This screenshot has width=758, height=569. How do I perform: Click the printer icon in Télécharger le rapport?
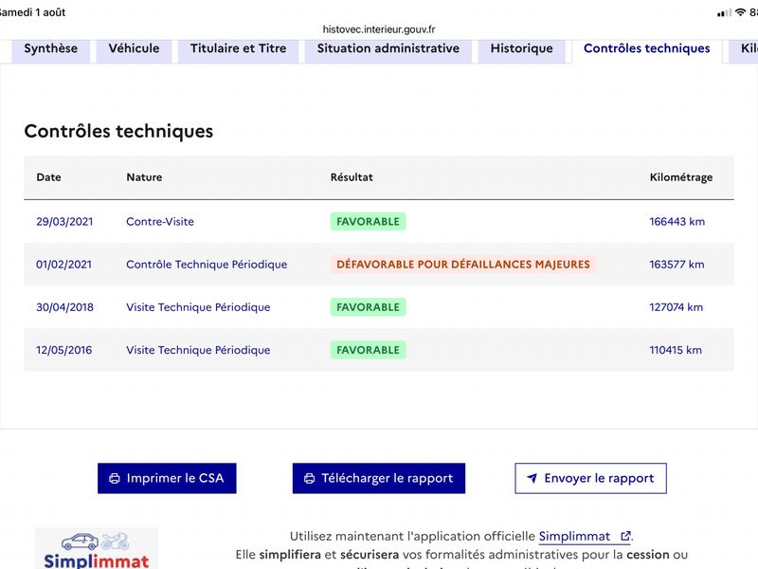310,479
